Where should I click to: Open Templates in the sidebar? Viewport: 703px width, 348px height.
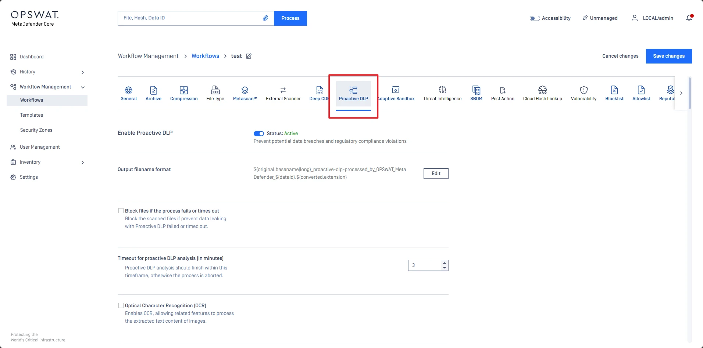(32, 115)
